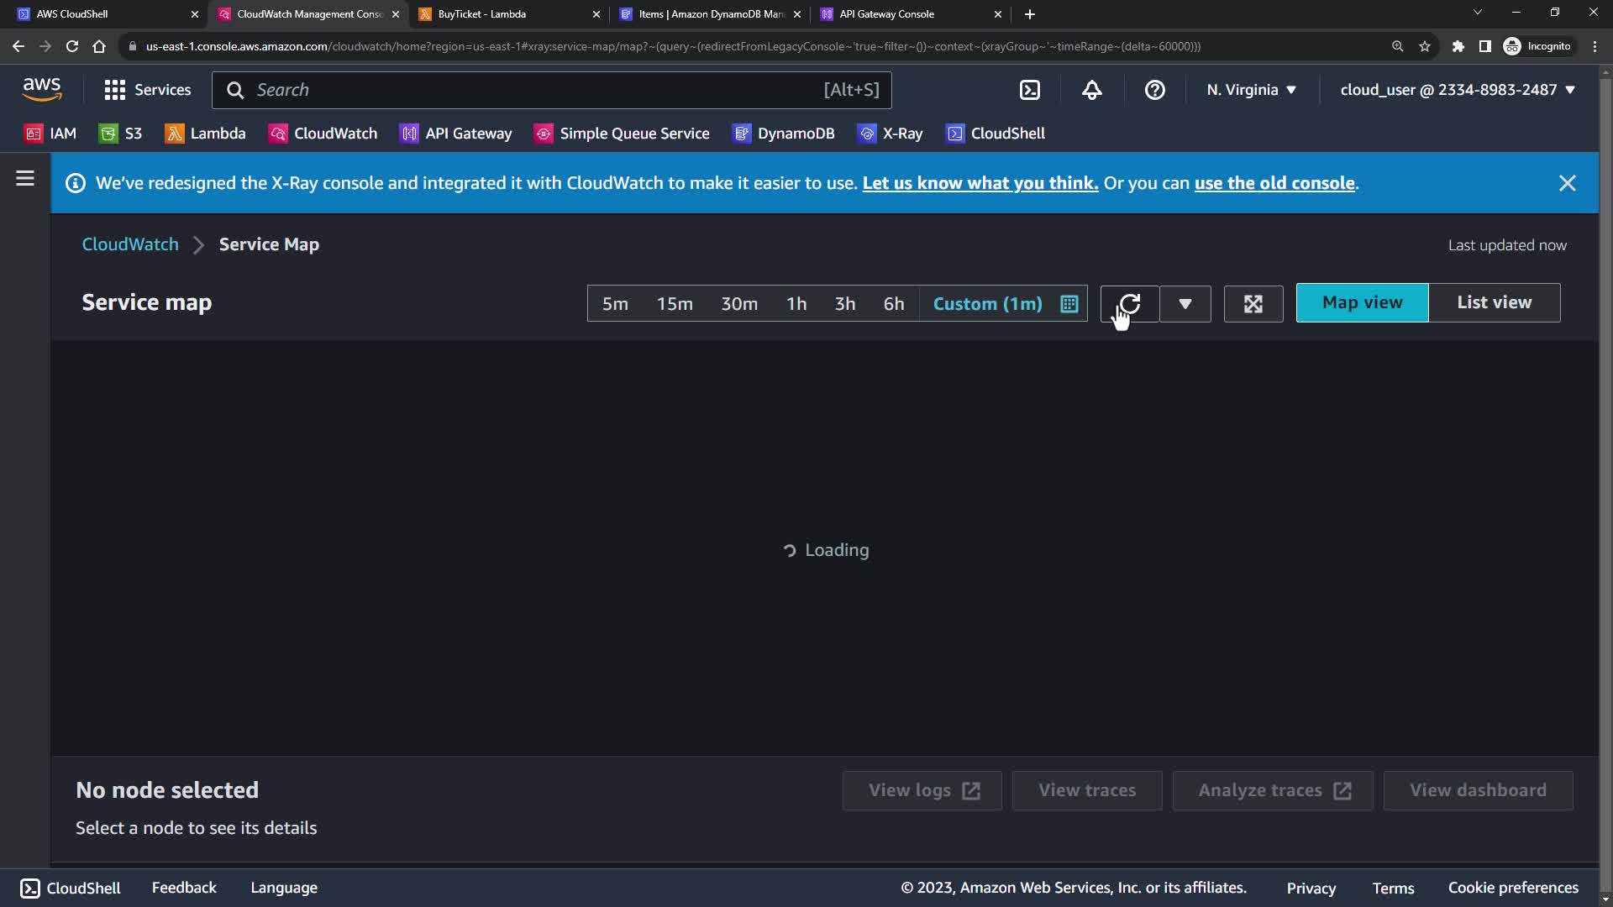Expand the cloud_user account menu

click(1457, 90)
